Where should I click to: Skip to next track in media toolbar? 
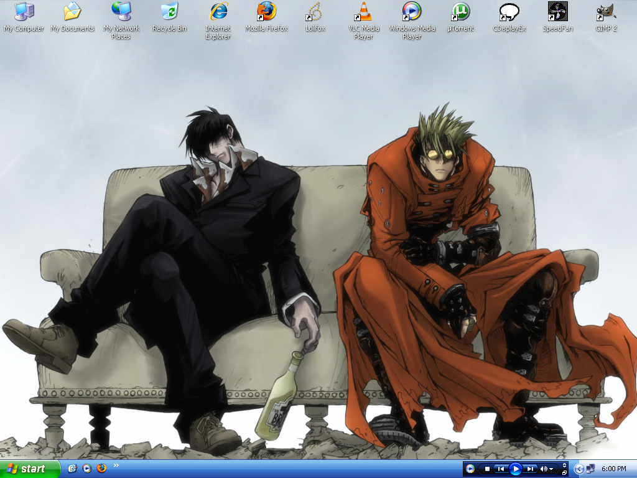click(x=530, y=469)
